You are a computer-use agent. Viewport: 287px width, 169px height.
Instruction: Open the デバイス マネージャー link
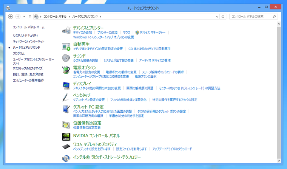(x=153, y=33)
